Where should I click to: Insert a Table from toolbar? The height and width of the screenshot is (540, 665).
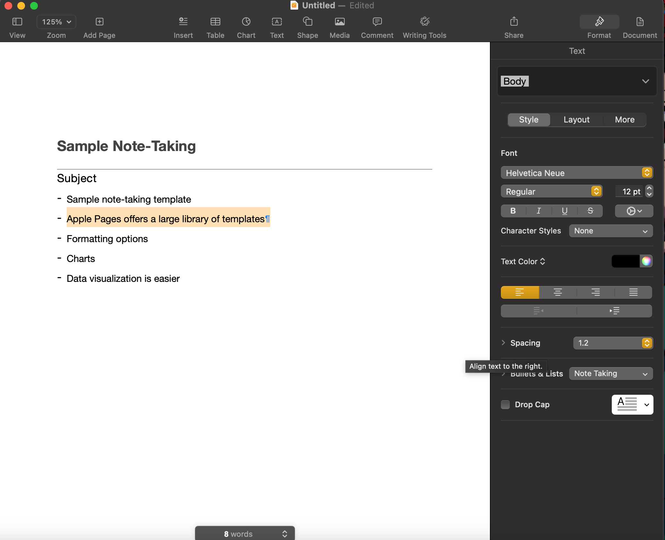[x=215, y=22]
